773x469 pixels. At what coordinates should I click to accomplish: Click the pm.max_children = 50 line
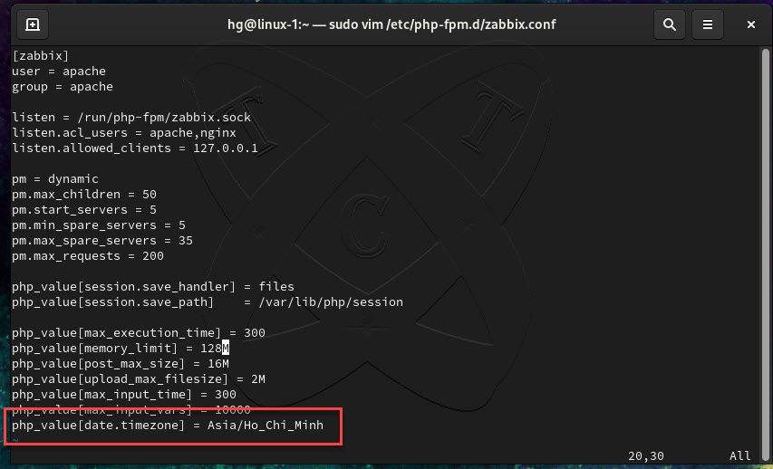point(84,194)
